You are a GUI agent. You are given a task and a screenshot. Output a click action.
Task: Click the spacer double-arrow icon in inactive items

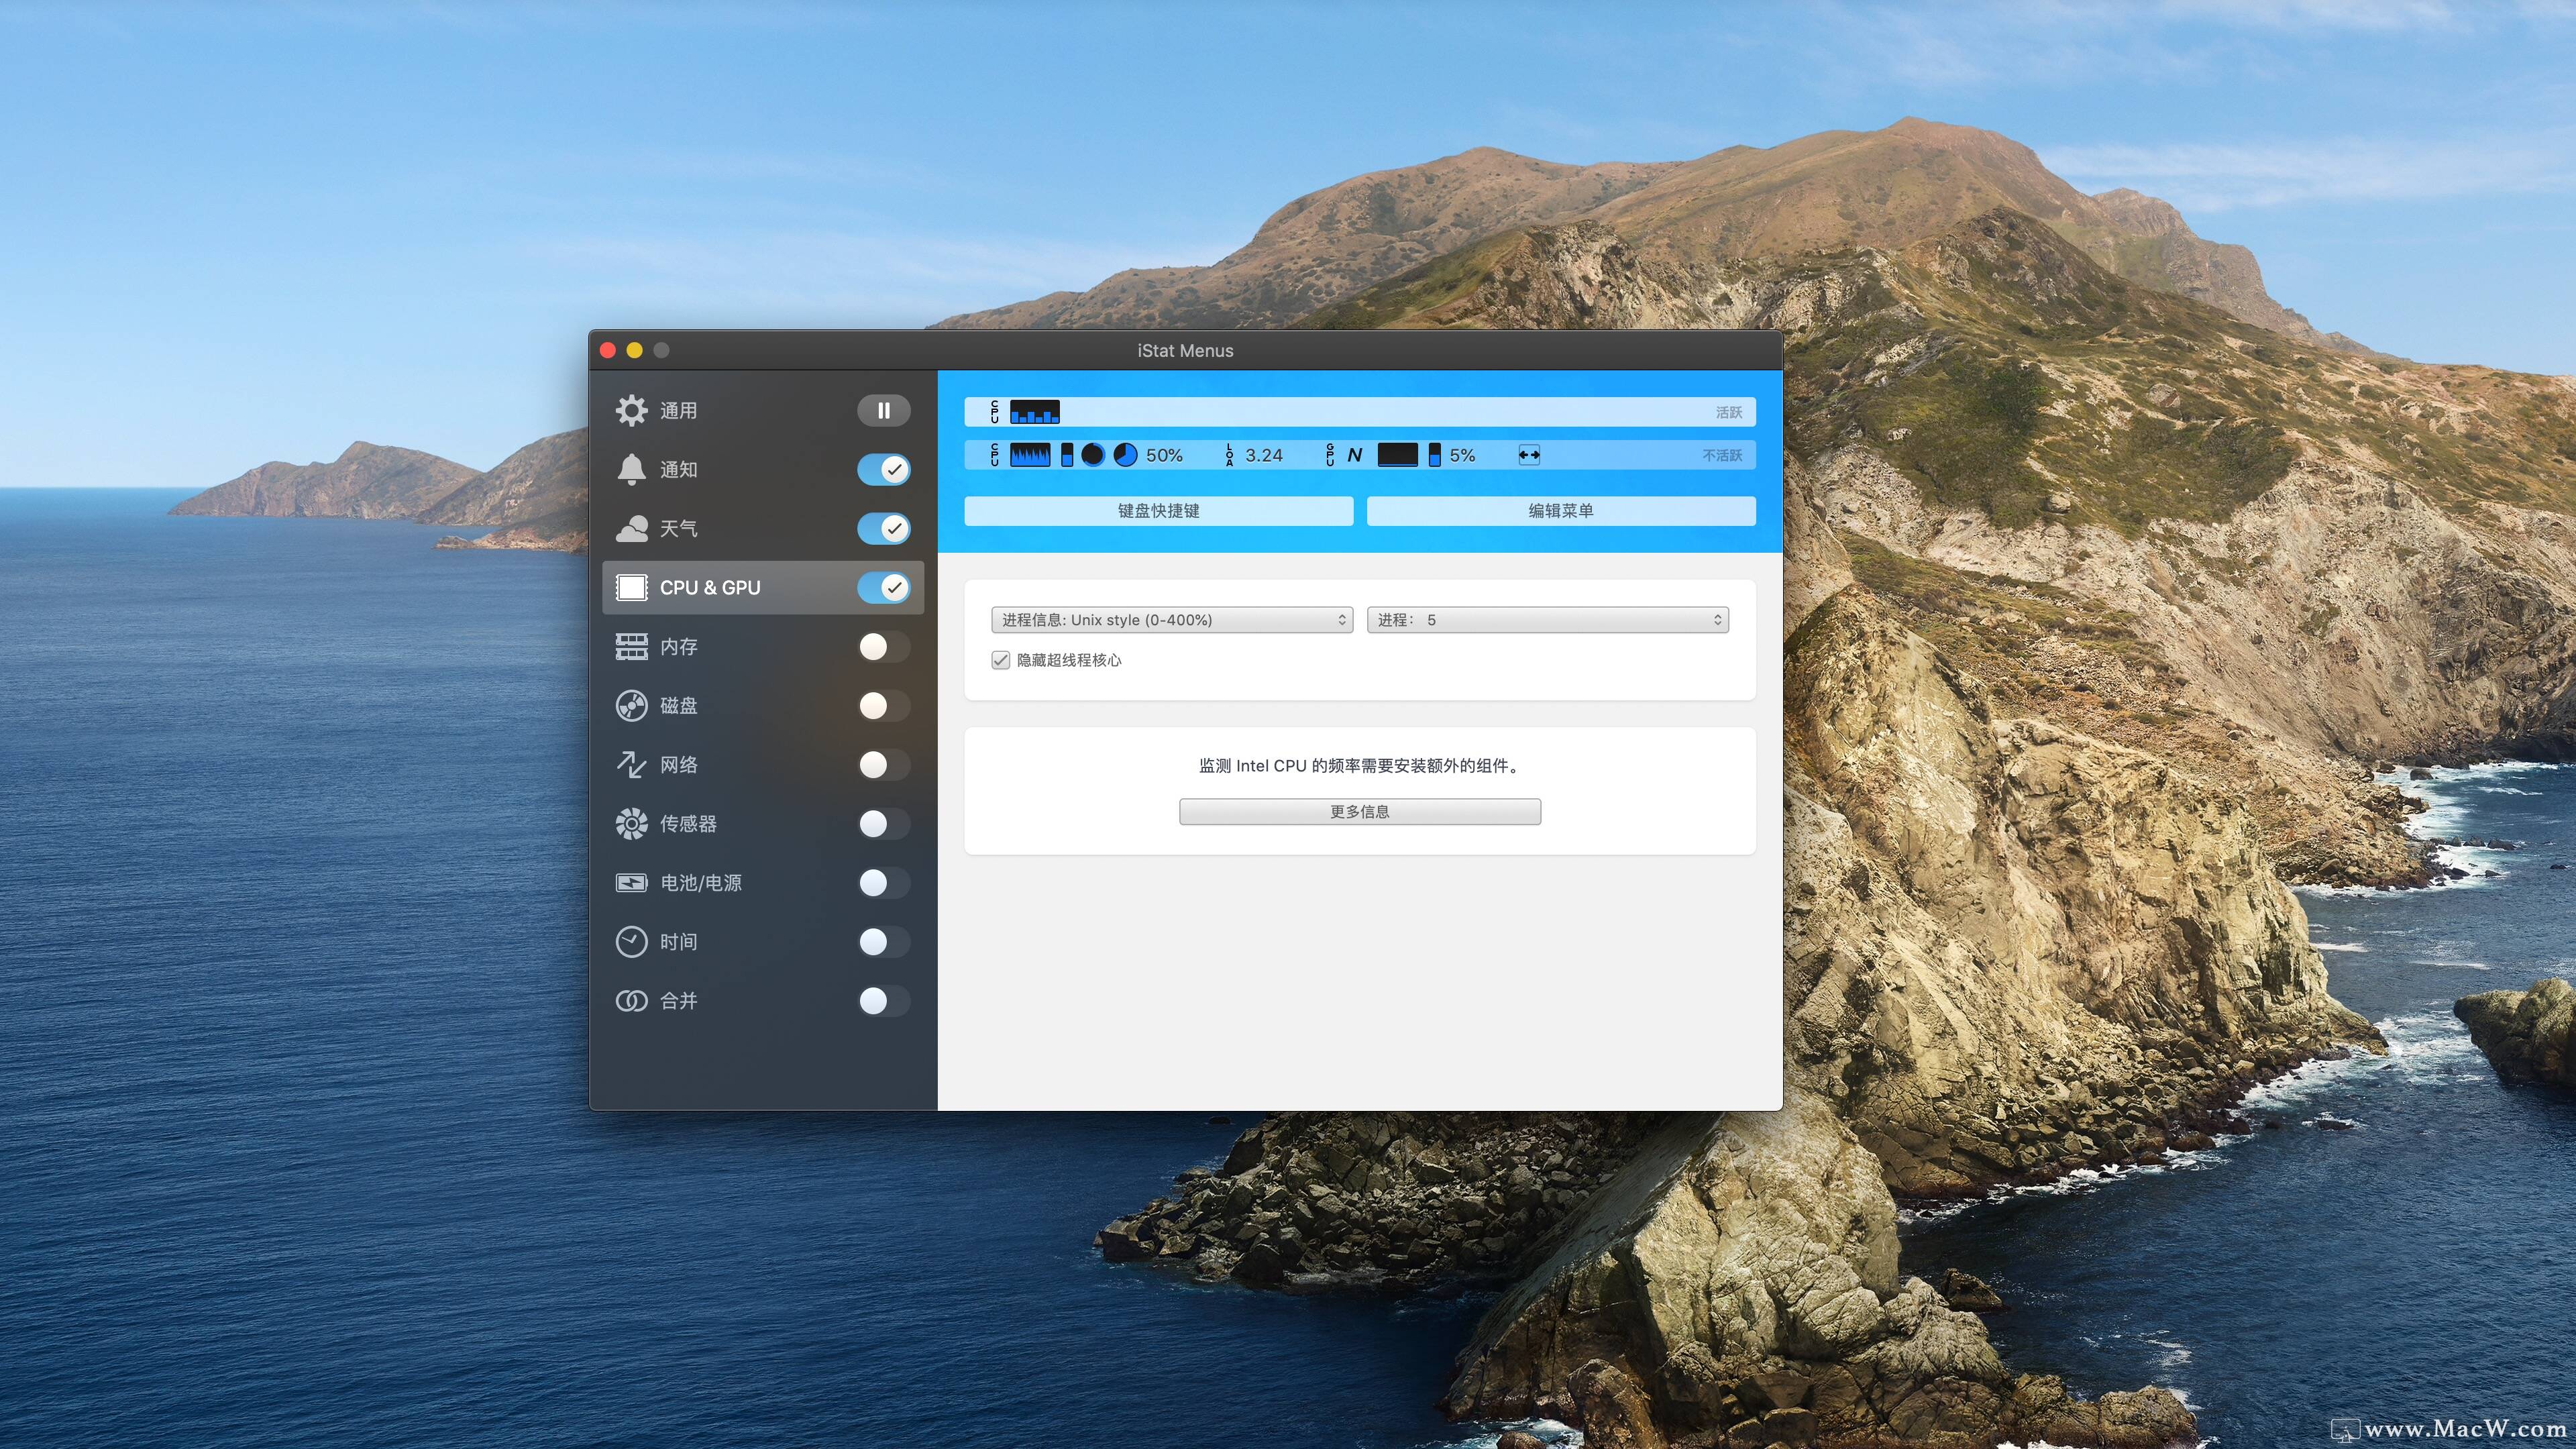1529,455
